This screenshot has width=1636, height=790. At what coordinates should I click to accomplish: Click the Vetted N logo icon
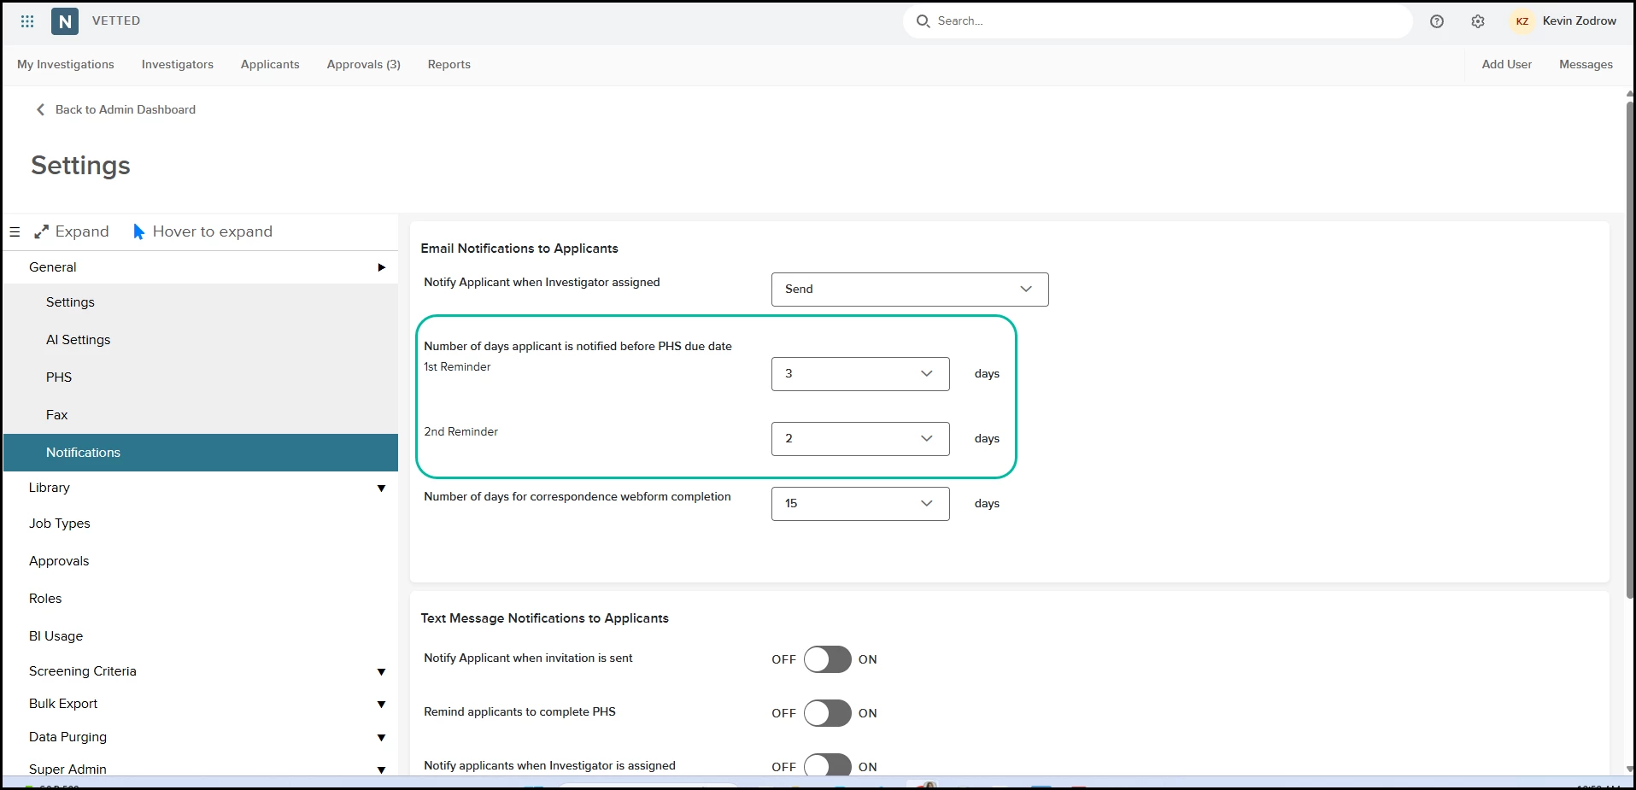click(x=65, y=21)
